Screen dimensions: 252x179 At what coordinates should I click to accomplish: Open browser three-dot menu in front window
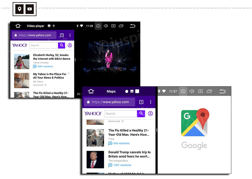[151, 102]
